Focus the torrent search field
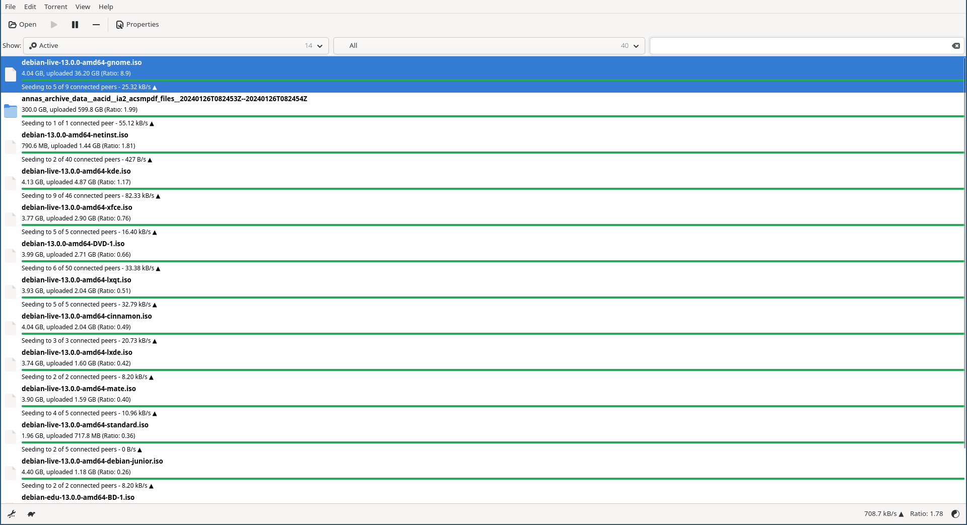 [800, 46]
